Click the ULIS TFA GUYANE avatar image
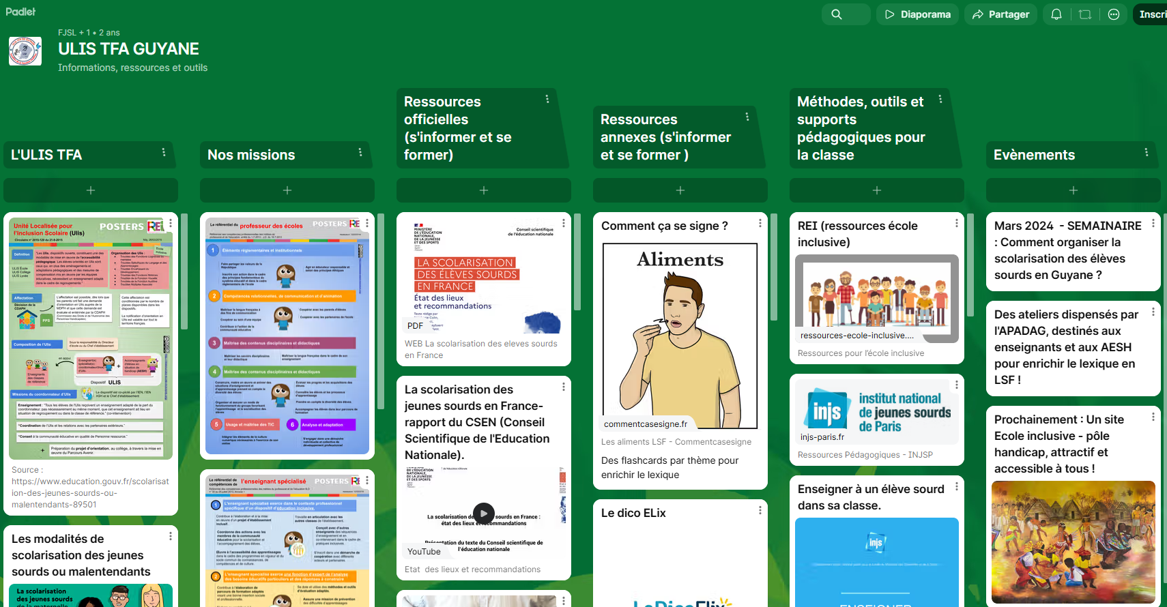1167x607 pixels. coord(25,51)
